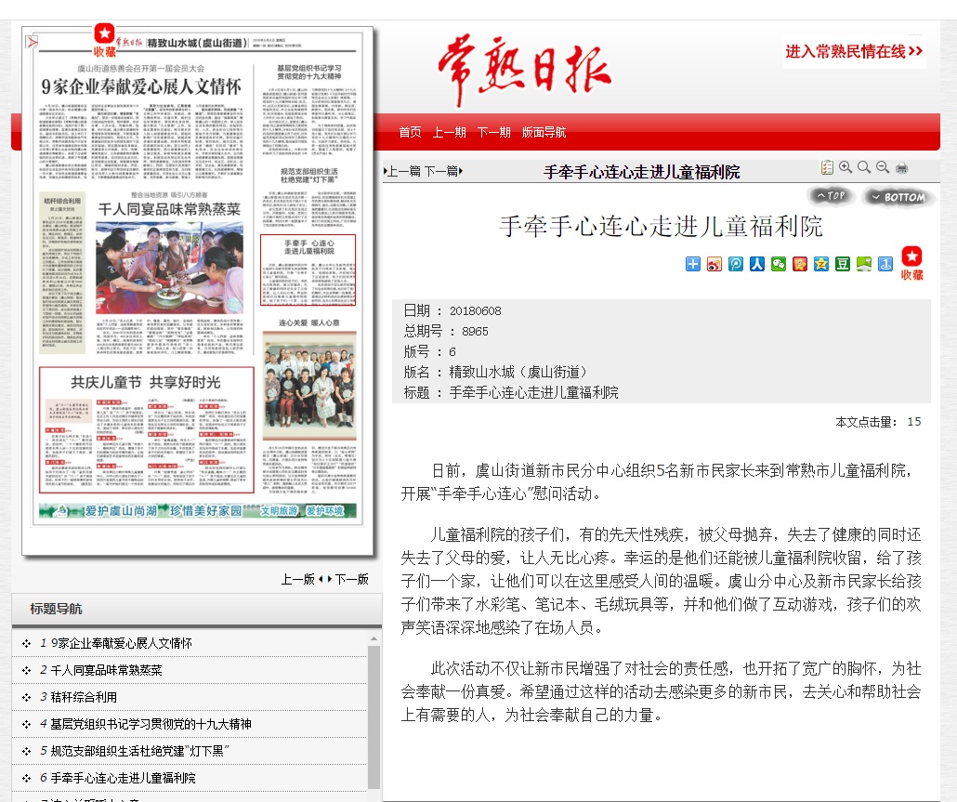The width and height of the screenshot is (957, 802).
Task: Click the zoom in magnifier icon
Action: pyautogui.click(x=846, y=168)
